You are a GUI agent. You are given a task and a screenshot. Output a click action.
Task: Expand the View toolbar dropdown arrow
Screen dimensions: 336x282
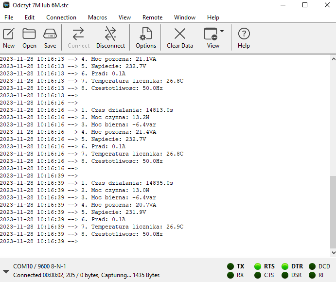(x=222, y=31)
